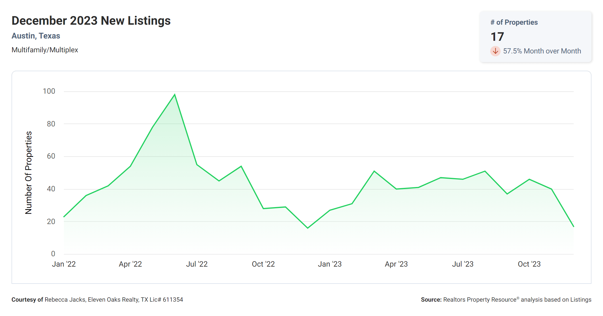Click the Jul '23 x-axis label
Viewport: 603px width, 316px height.
pos(463,264)
